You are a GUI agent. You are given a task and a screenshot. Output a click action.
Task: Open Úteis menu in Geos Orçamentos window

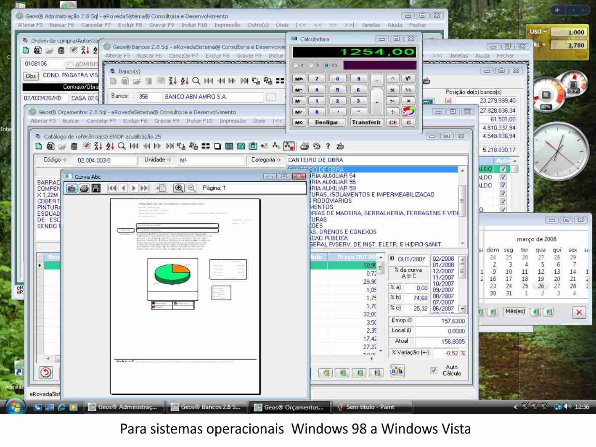tap(259, 121)
